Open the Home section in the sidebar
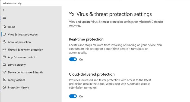This screenshot has height=102, width=190. tap(12, 27)
